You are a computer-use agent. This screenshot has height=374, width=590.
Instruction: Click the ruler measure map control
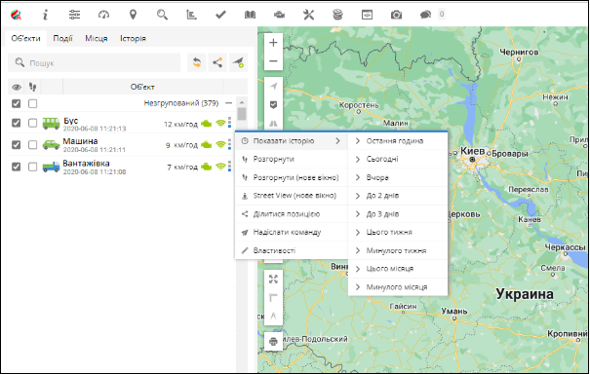(274, 298)
